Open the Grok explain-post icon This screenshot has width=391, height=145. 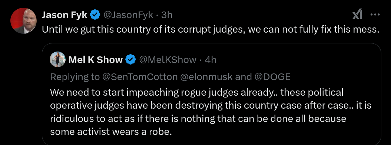point(357,15)
